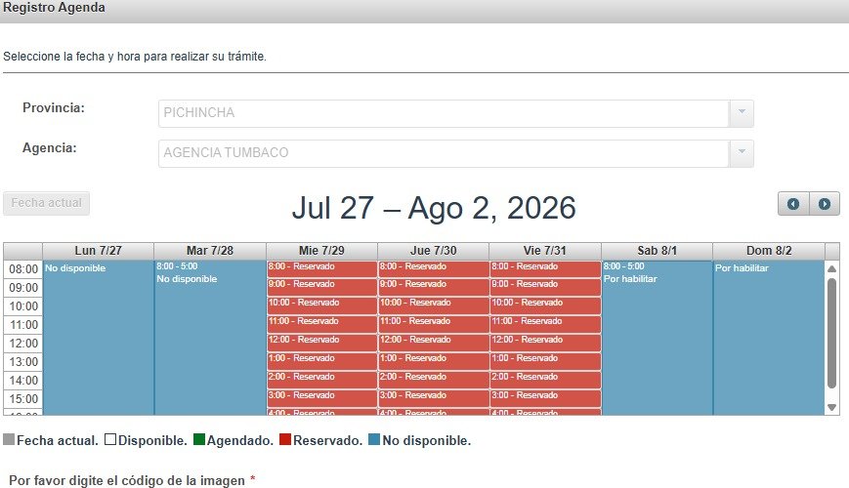The width and height of the screenshot is (849, 488).
Task: Click the Fecha actual button
Action: 46,203
